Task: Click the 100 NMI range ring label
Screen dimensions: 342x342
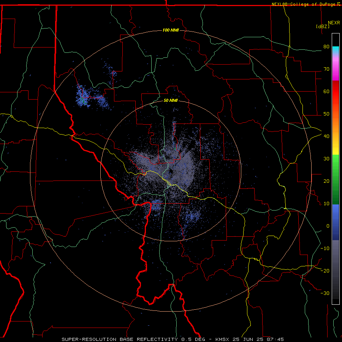Action: point(171,30)
